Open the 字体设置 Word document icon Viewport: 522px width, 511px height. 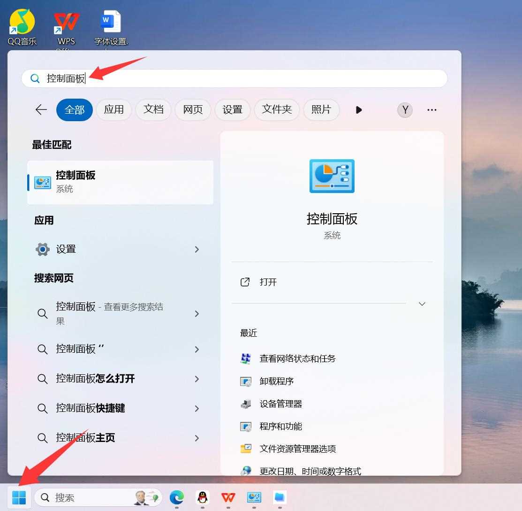pos(110,20)
